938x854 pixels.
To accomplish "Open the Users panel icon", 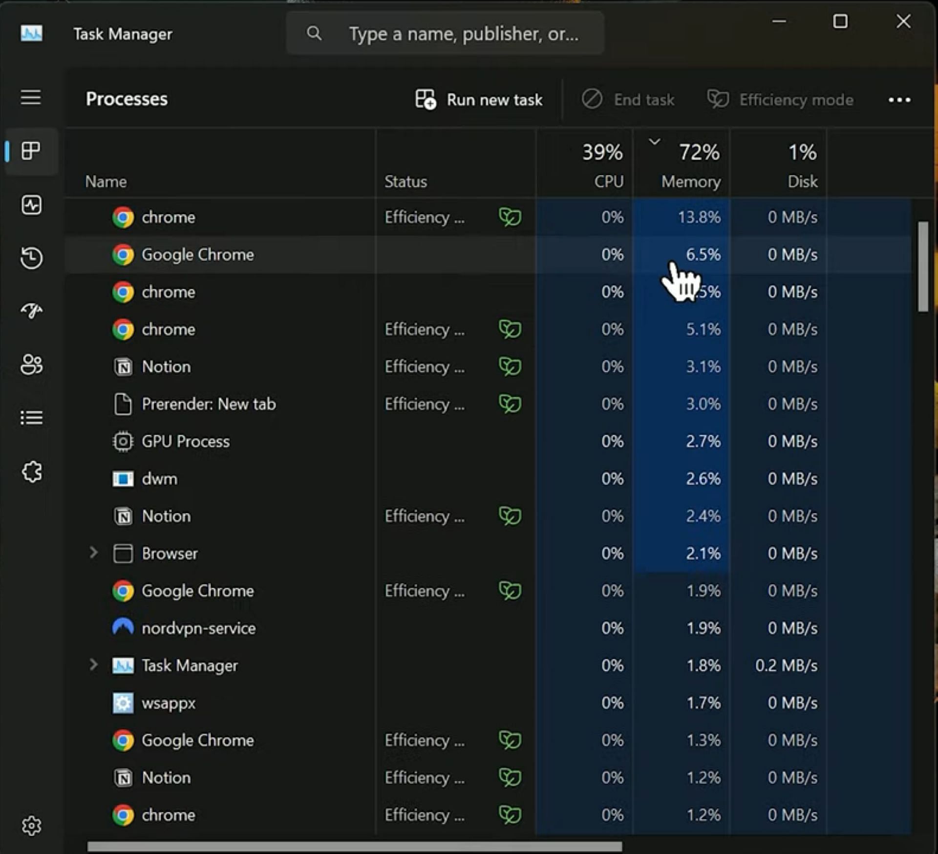I will [31, 364].
